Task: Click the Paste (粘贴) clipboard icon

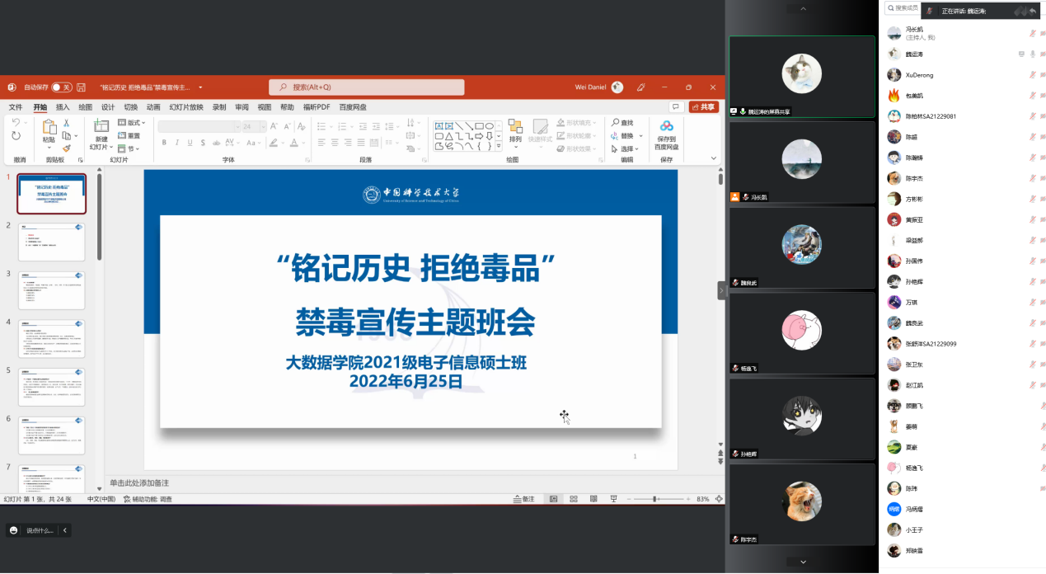Action: pyautogui.click(x=49, y=126)
